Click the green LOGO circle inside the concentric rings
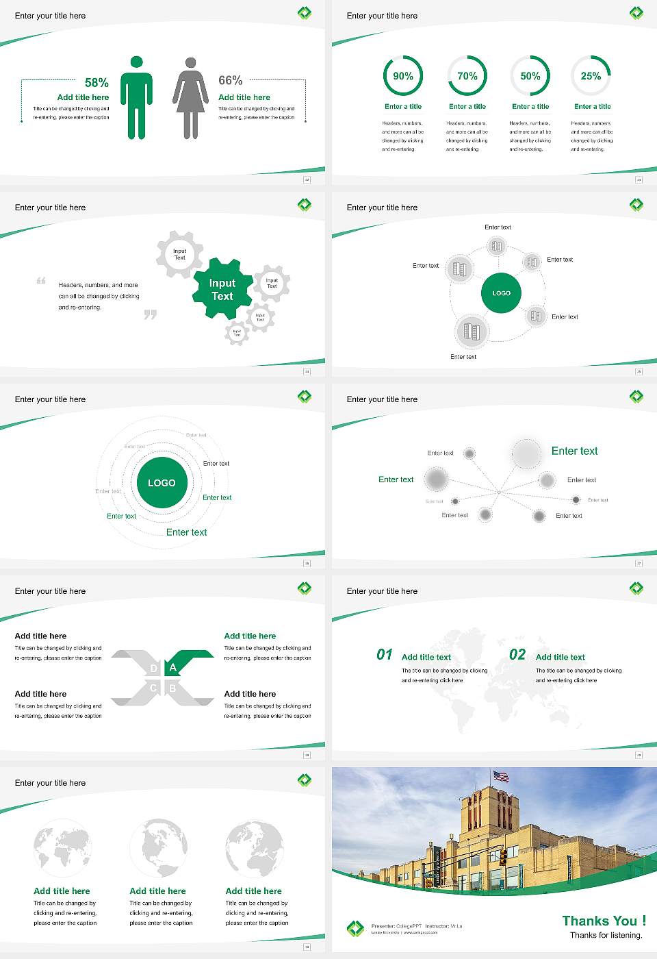This screenshot has width=657, height=959. [162, 482]
